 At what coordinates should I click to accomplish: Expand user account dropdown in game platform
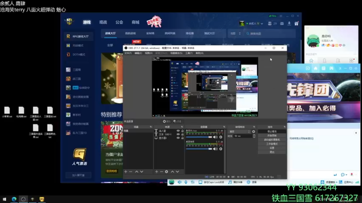tap(262, 23)
